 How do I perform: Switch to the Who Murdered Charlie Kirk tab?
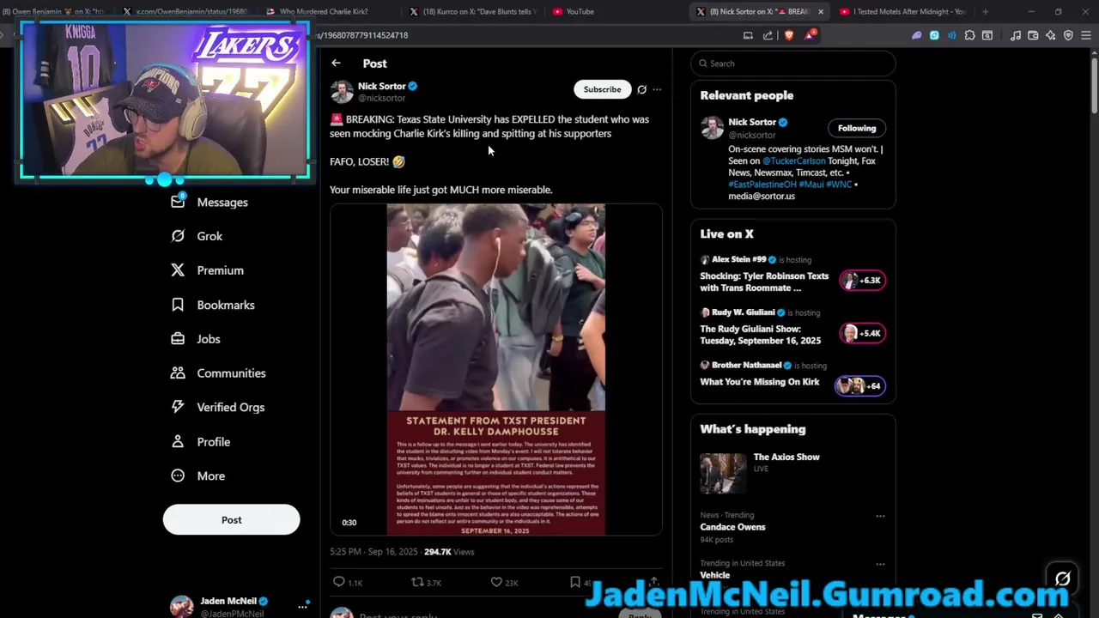click(x=325, y=12)
